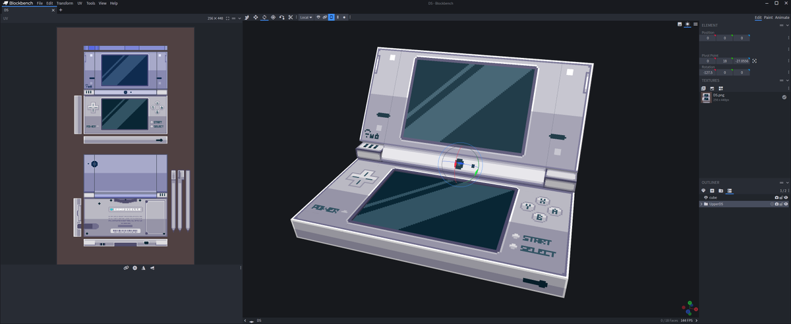Select the Vertex Snap tool

tap(282, 17)
